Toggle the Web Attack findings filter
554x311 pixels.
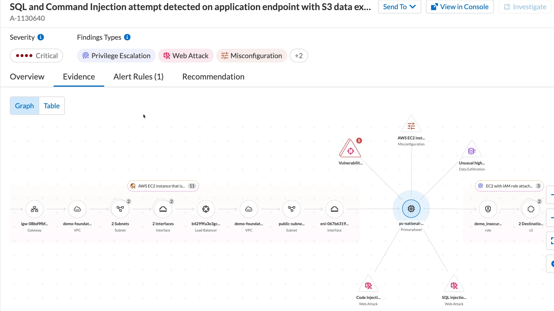pos(186,56)
